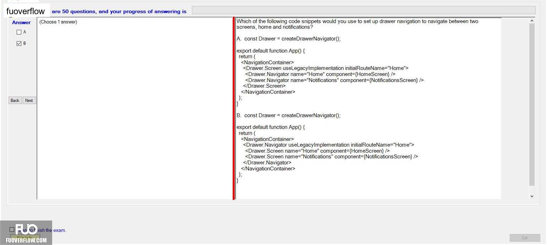Go to previous question with Back

15,100
